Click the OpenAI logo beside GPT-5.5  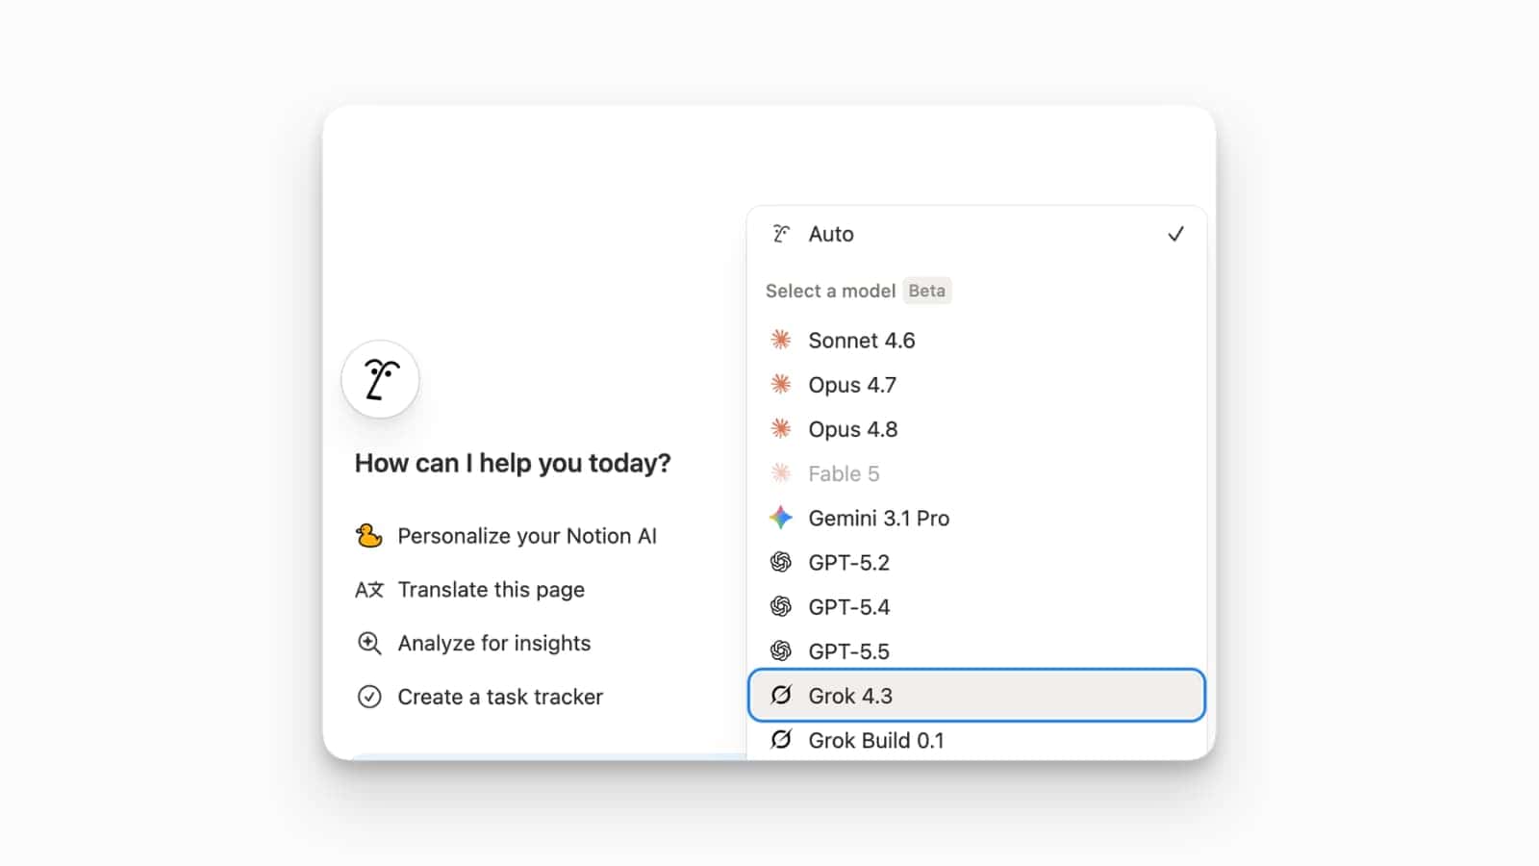[781, 651]
